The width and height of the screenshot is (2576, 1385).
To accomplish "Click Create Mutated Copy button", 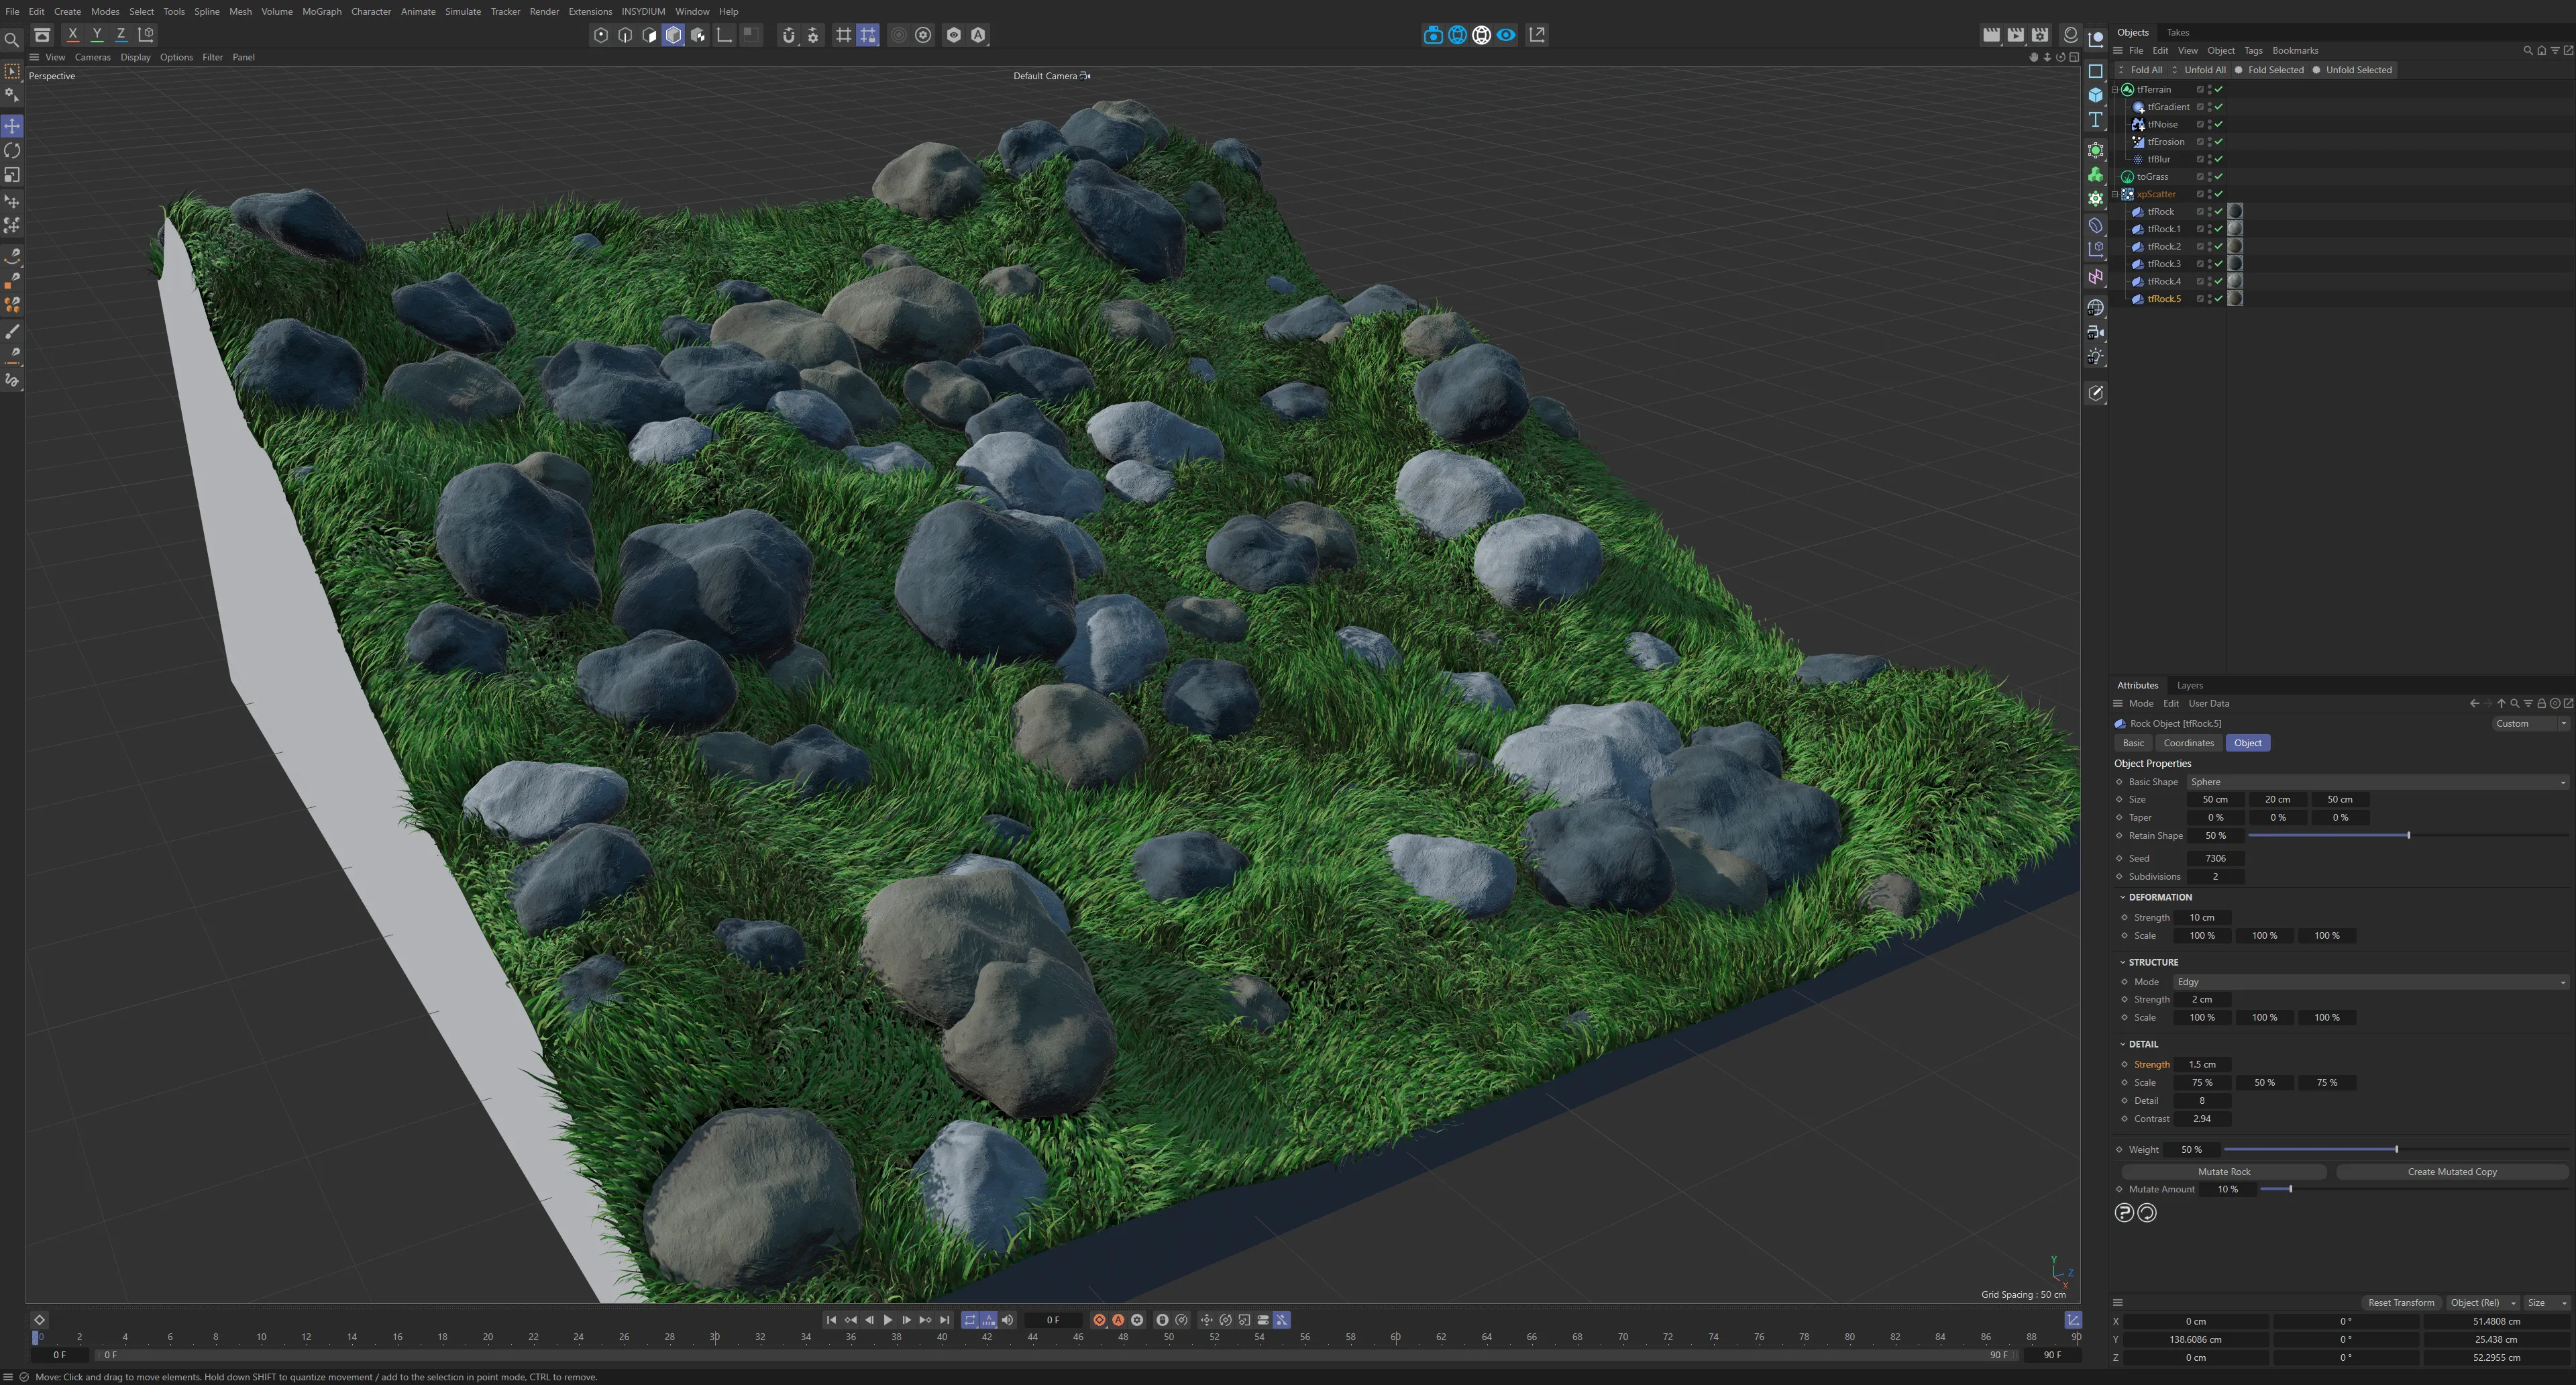I will click(x=2451, y=1172).
